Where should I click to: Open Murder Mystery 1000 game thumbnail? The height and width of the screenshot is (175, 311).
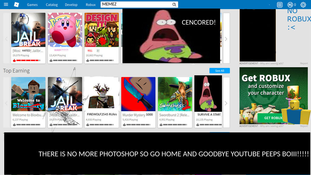(138, 94)
